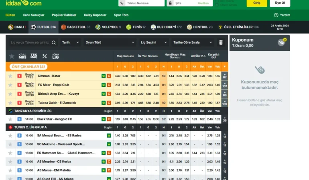The width and height of the screenshot is (309, 180).
Task: Click the green crown icon for Umman - Katar
Action: pyautogui.click(x=104, y=76)
